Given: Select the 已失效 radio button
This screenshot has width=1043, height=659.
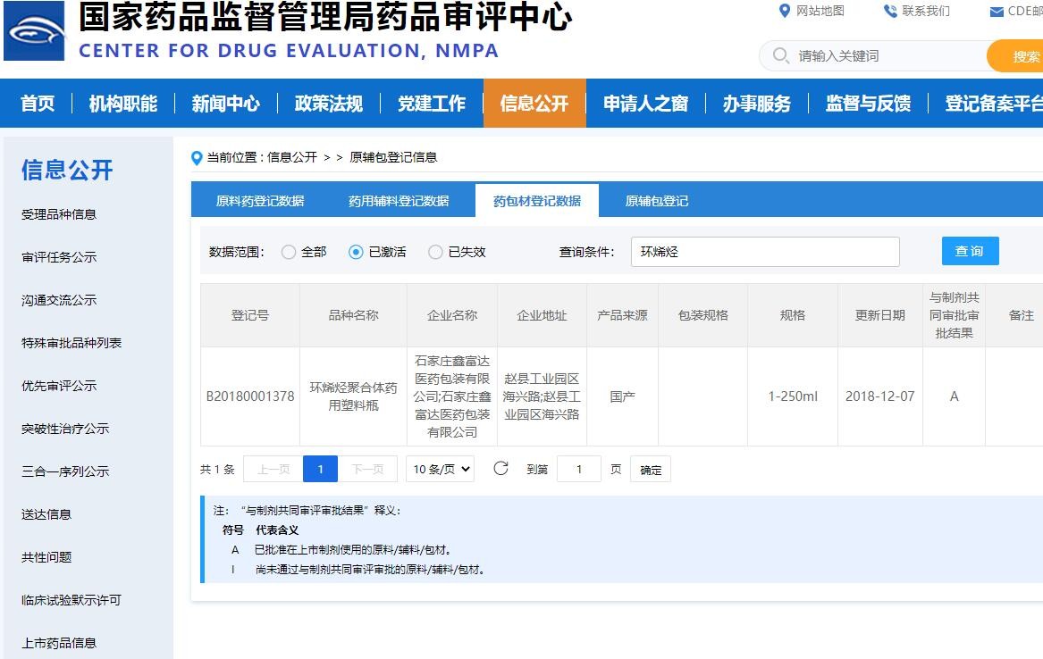Looking at the screenshot, I should pyautogui.click(x=436, y=251).
